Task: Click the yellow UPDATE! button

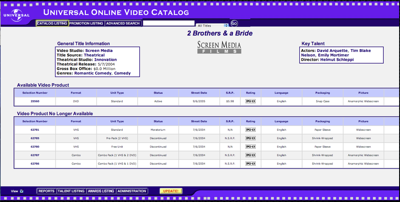Action: (x=171, y=191)
